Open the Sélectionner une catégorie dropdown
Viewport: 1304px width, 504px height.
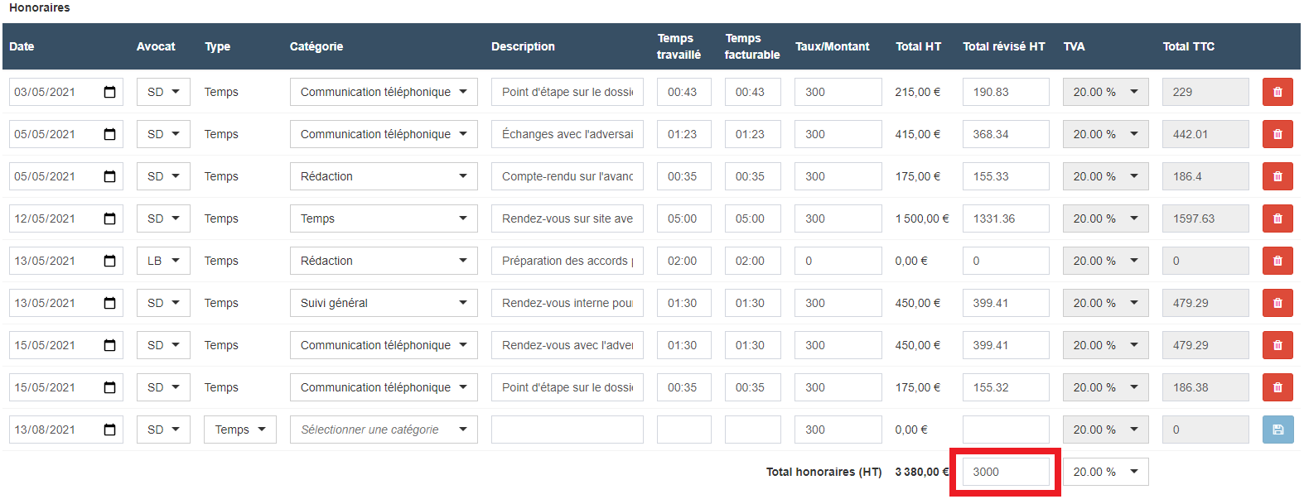384,430
